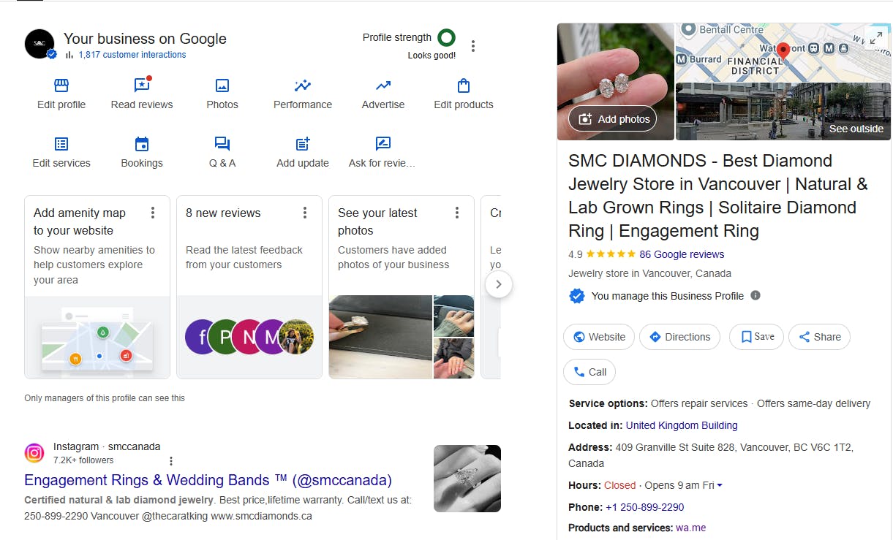Open the profile strength three-dot menu

tap(473, 46)
